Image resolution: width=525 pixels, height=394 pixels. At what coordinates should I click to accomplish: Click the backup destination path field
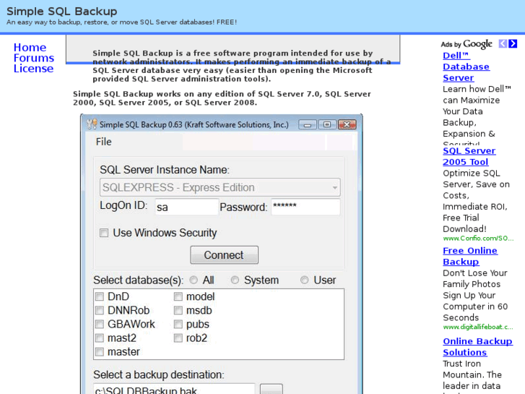coord(174,389)
